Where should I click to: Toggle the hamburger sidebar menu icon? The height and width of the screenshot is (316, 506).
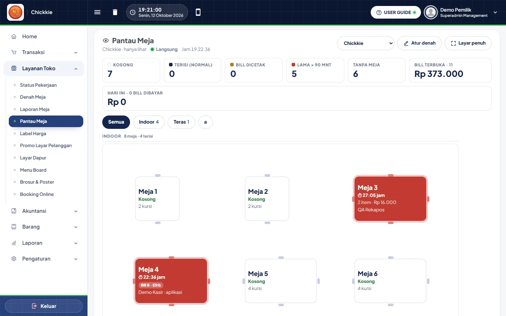[x=97, y=12]
